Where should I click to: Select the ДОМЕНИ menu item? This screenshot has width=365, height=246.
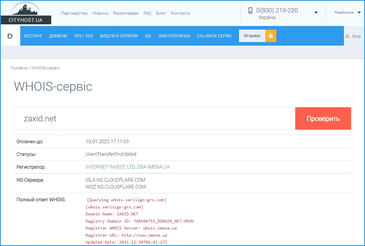(58, 36)
